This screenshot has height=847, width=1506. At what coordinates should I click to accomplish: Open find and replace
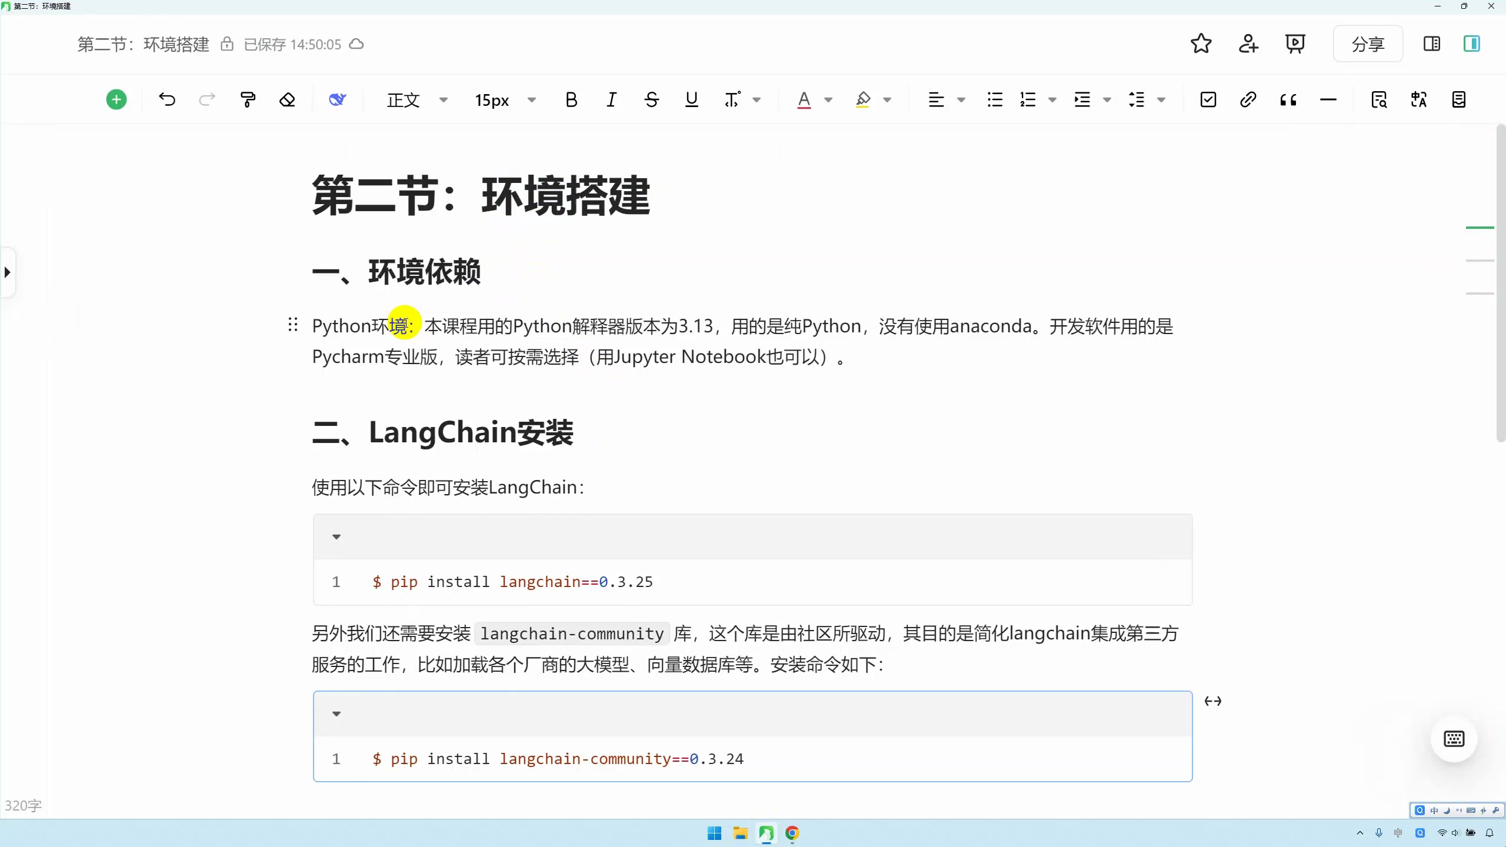pos(1378,99)
